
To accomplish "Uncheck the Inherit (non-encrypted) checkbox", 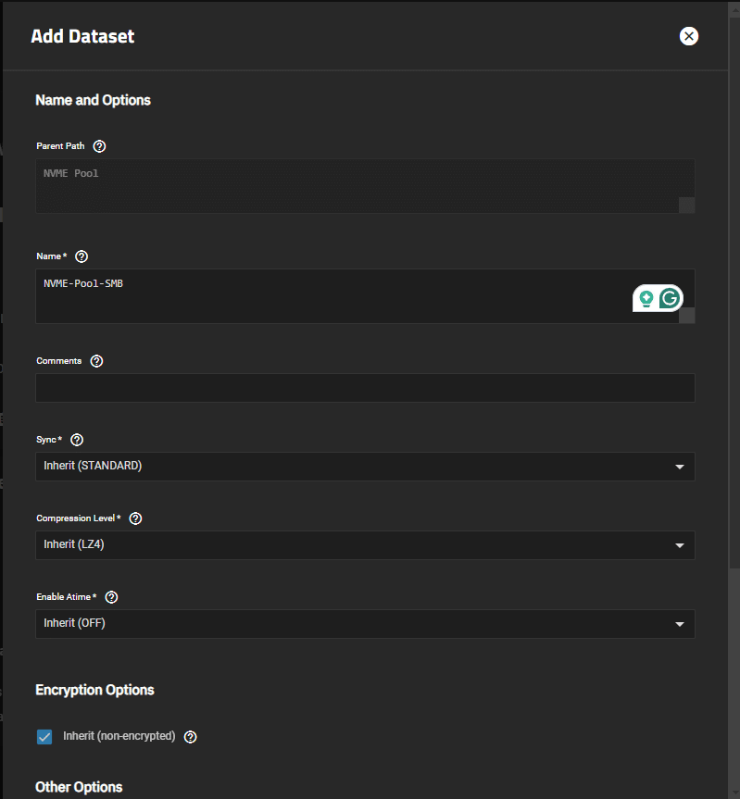I will click(44, 737).
